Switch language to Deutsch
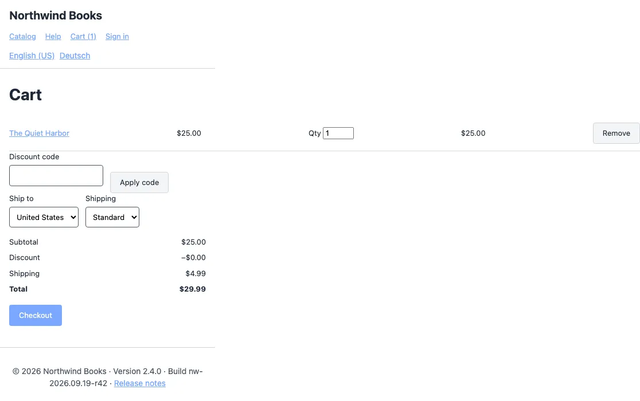The image size is (640, 401). 75,56
